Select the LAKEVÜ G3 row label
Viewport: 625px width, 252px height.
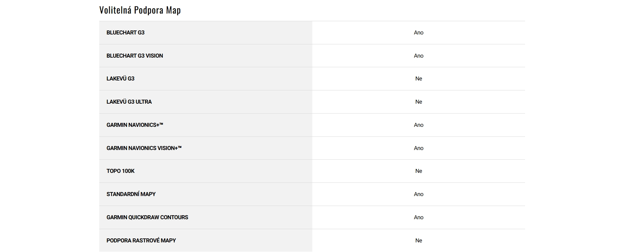pyautogui.click(x=120, y=78)
